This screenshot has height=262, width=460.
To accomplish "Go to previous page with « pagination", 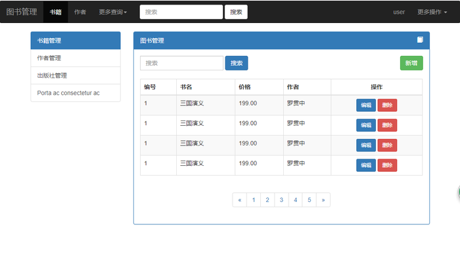I will (240, 200).
